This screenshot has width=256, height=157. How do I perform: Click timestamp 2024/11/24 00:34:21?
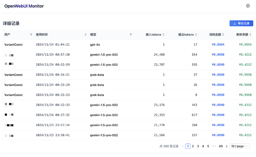[x=53, y=75]
